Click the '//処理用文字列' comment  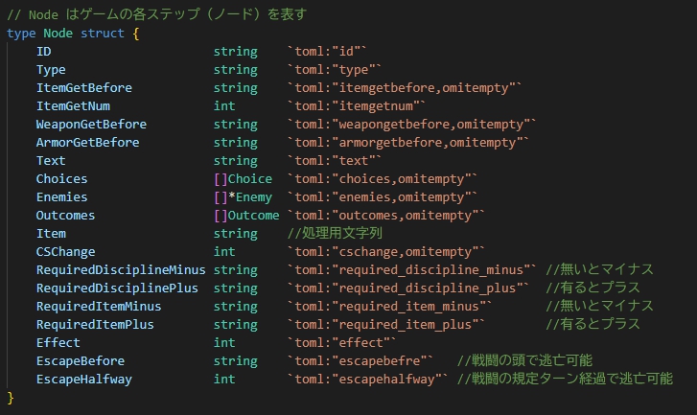point(335,234)
